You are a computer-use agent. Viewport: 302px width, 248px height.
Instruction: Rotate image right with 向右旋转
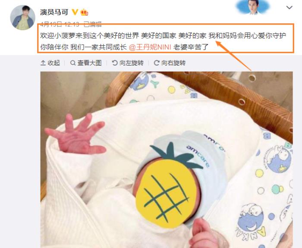[x=170, y=63]
